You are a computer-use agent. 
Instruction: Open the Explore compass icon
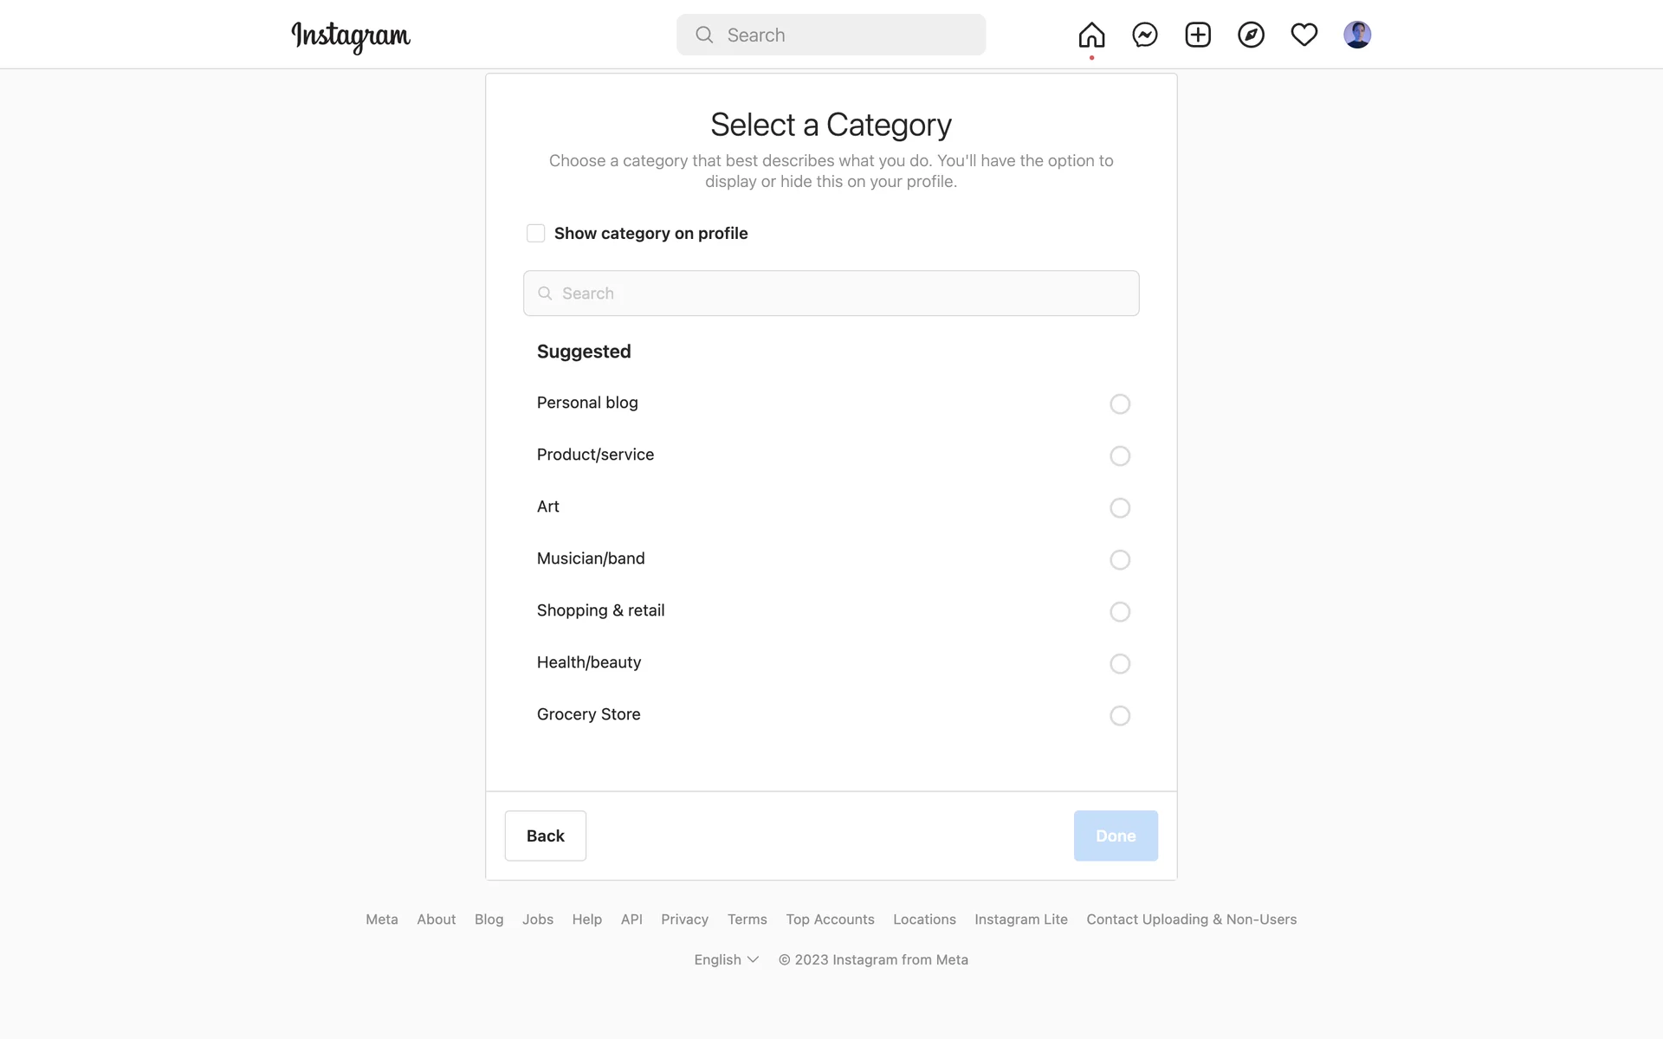click(1251, 35)
